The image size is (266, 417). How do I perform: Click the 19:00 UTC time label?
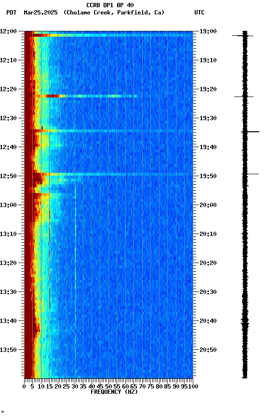(208, 31)
